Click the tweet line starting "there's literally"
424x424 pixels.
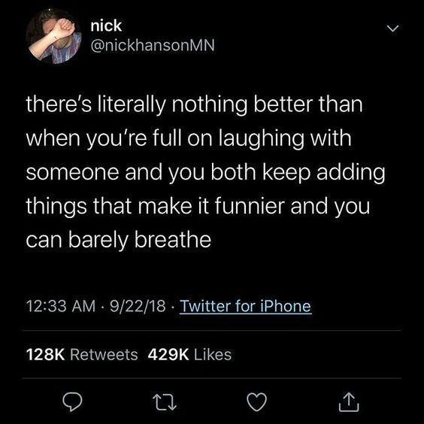click(194, 104)
